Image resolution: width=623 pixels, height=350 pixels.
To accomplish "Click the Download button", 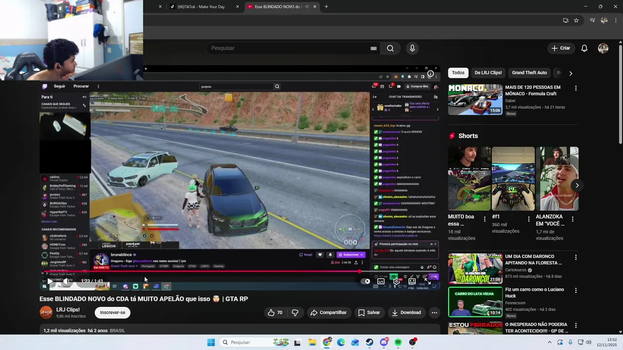I will point(406,313).
